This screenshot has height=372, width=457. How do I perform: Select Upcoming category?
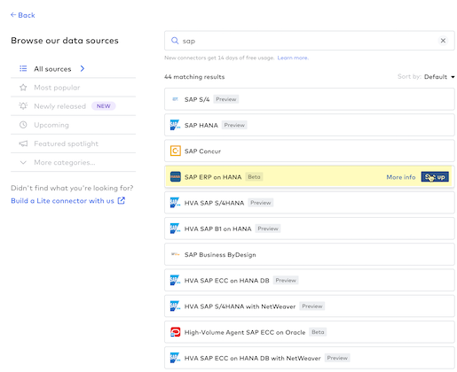click(x=73, y=125)
